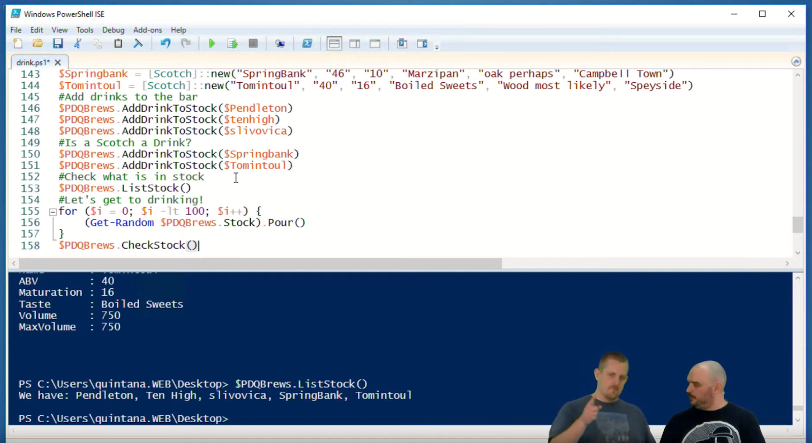Stop operation with square icon
The image size is (812, 443).
click(x=253, y=44)
